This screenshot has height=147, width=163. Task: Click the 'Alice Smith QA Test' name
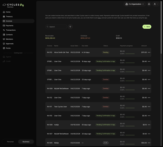(62, 52)
